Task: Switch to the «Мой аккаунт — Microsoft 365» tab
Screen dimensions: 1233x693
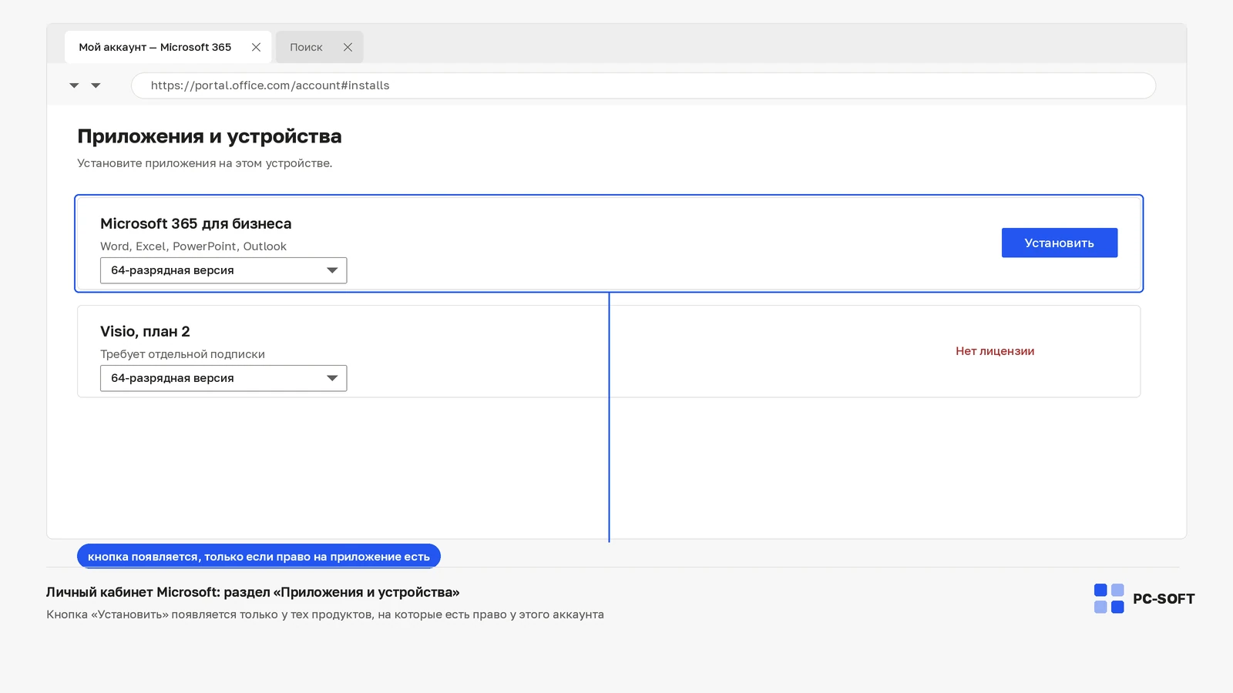Action: (x=168, y=47)
